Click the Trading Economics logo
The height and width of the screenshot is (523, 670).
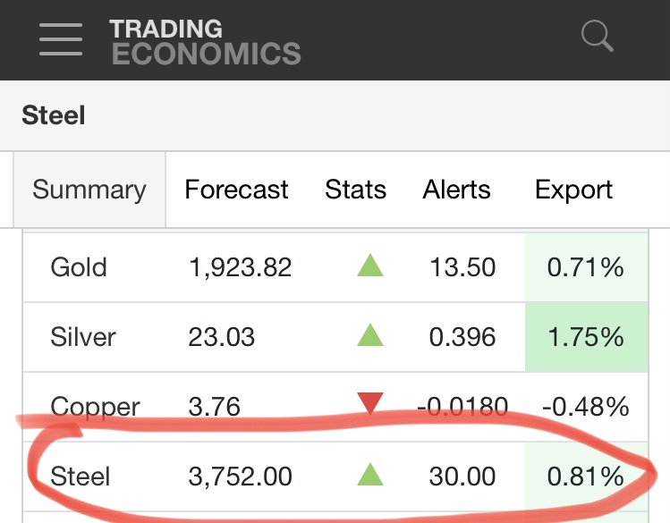click(206, 41)
